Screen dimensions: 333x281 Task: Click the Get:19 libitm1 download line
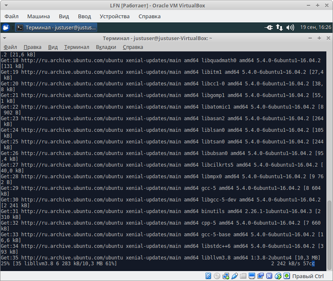pos(162,75)
